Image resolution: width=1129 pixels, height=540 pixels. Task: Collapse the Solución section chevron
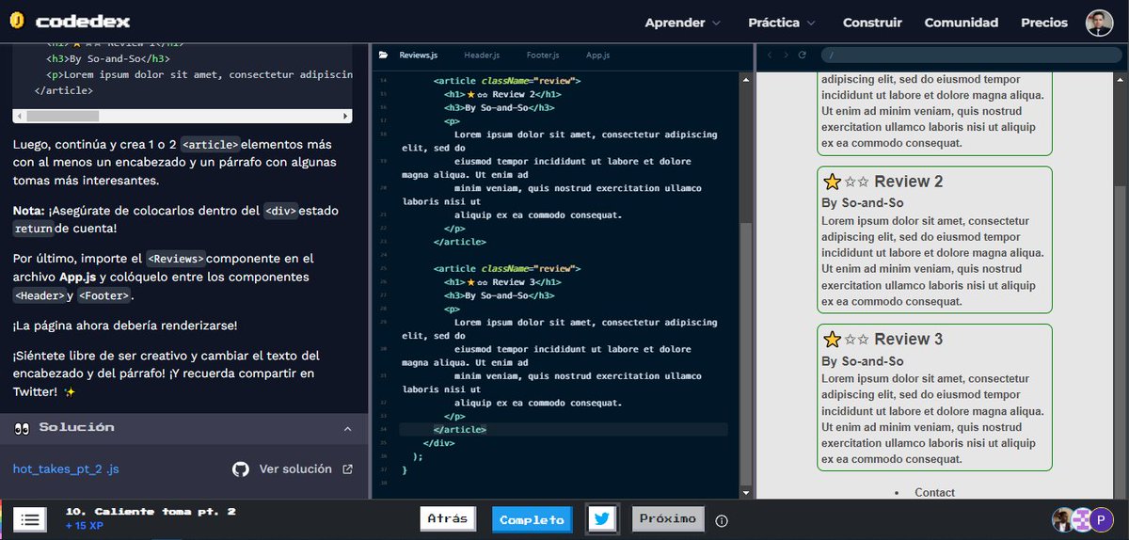click(347, 429)
